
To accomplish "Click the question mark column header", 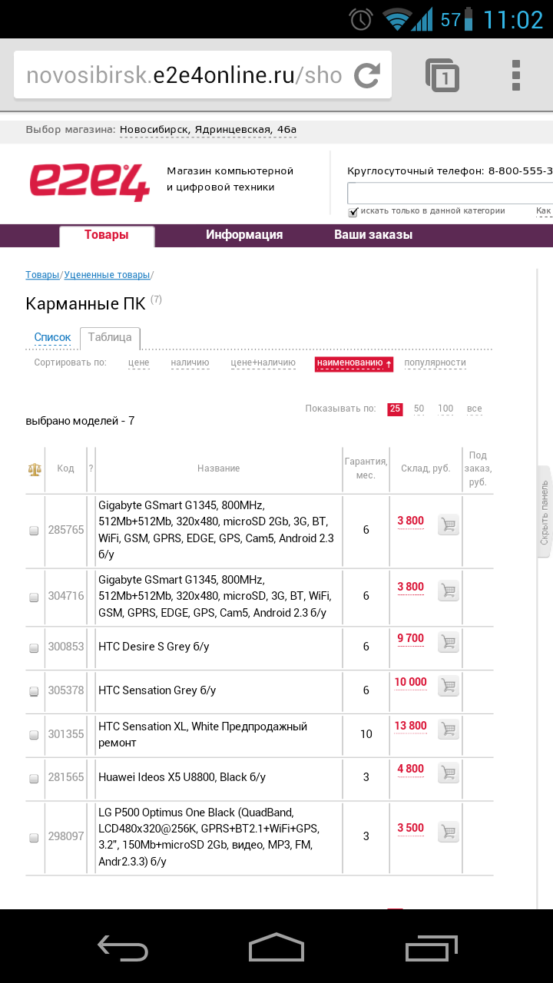I will click(91, 468).
